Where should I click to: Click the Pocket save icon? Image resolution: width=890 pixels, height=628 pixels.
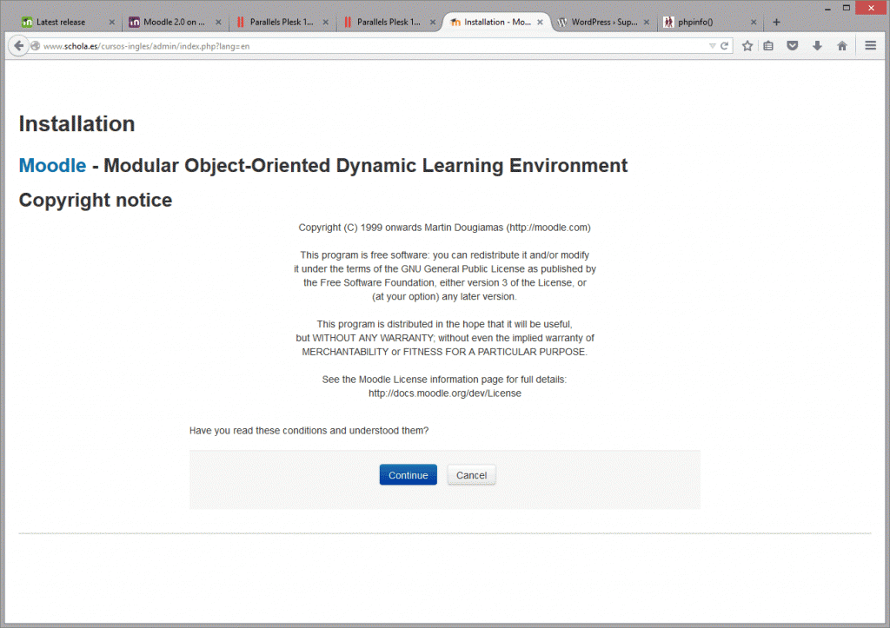793,46
